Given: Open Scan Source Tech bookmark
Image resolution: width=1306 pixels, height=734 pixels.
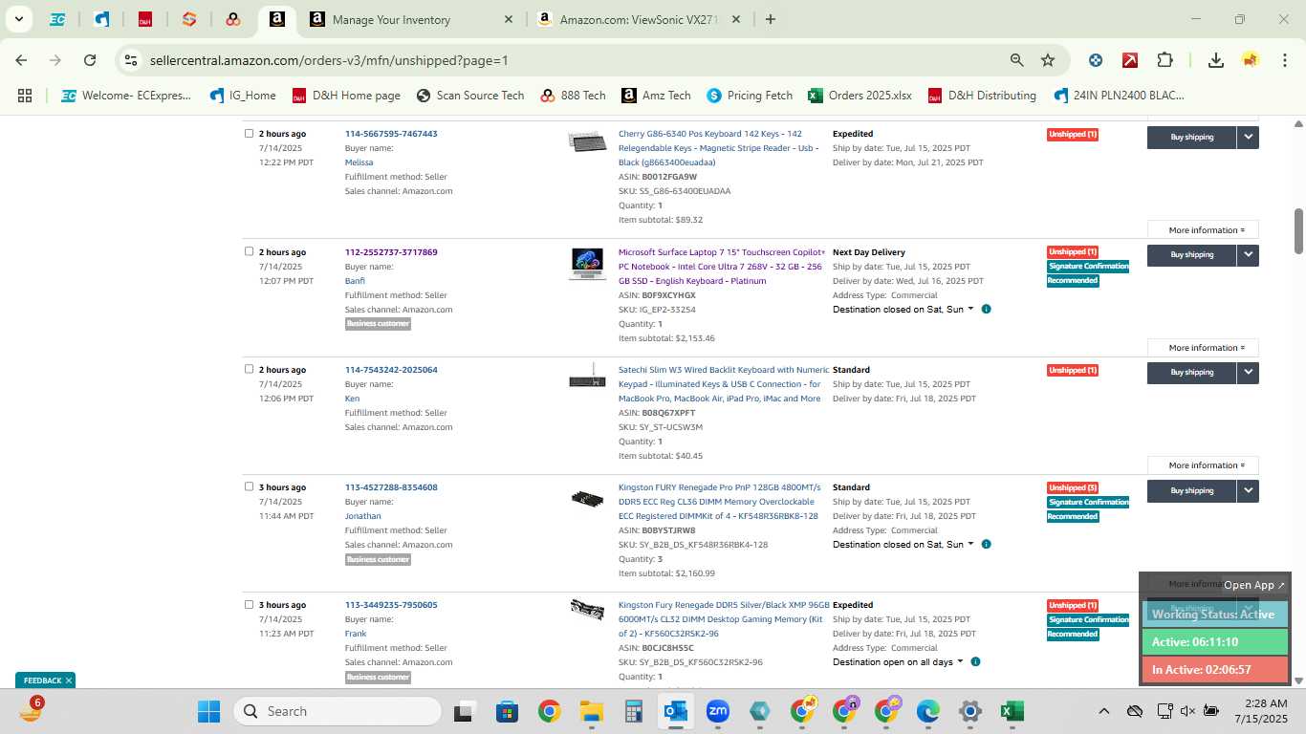Looking at the screenshot, I should [470, 96].
